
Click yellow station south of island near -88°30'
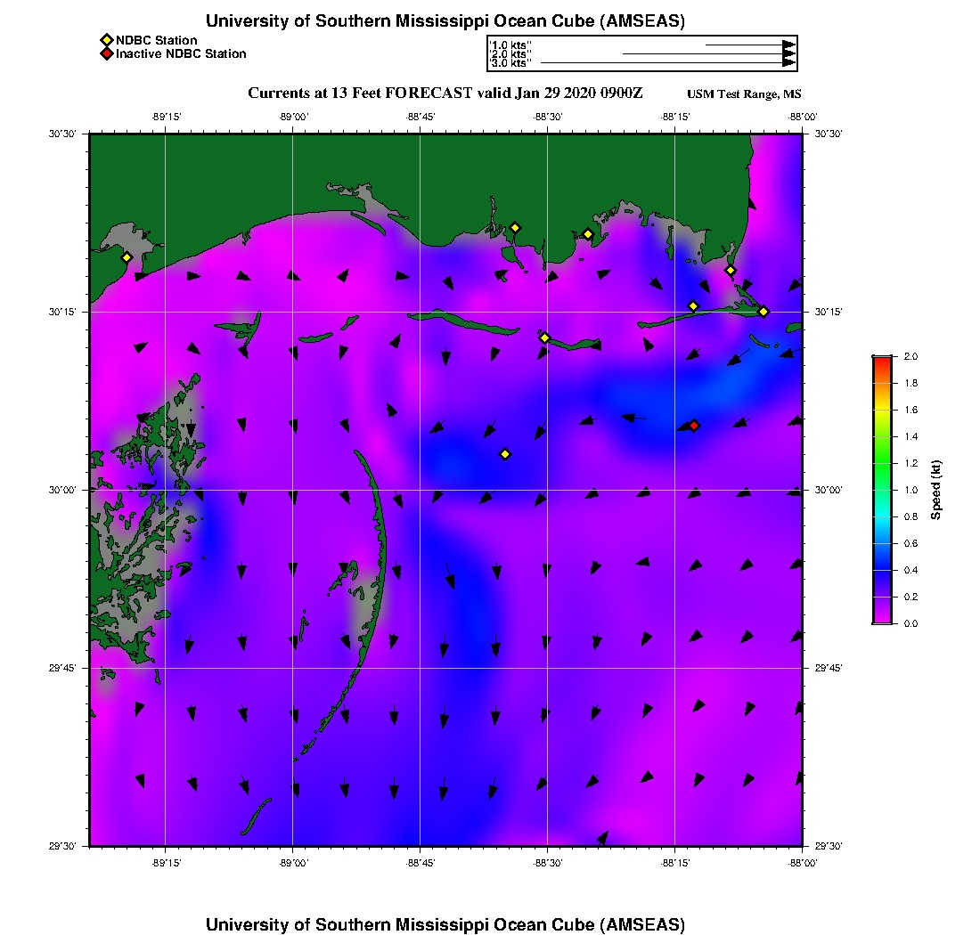pyautogui.click(x=545, y=337)
